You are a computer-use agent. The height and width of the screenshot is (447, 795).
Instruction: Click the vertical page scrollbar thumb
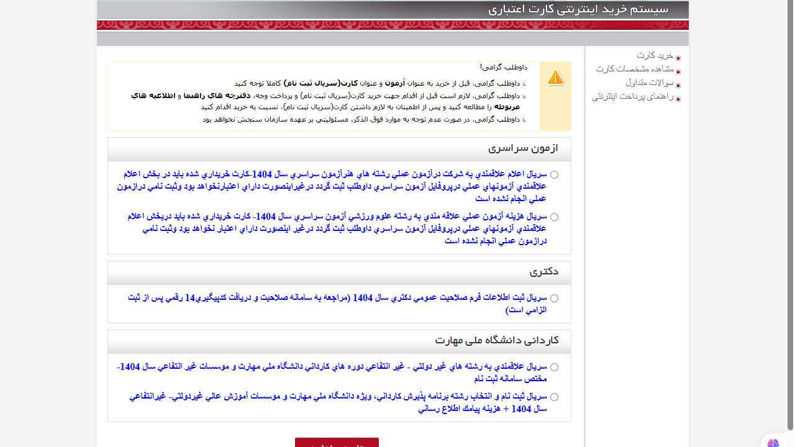[790, 214]
